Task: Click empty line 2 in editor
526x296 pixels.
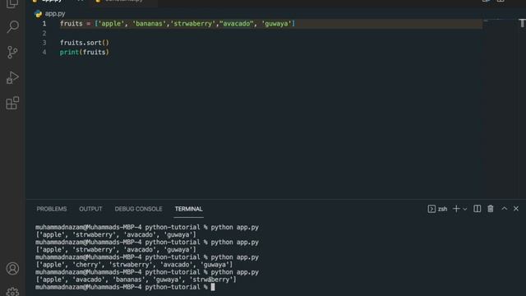Action: (x=271, y=33)
